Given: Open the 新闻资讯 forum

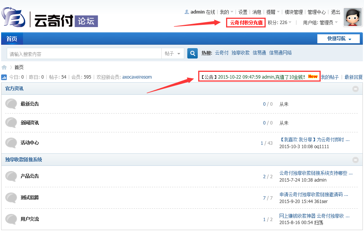Looking at the screenshot, I should coord(30,123).
